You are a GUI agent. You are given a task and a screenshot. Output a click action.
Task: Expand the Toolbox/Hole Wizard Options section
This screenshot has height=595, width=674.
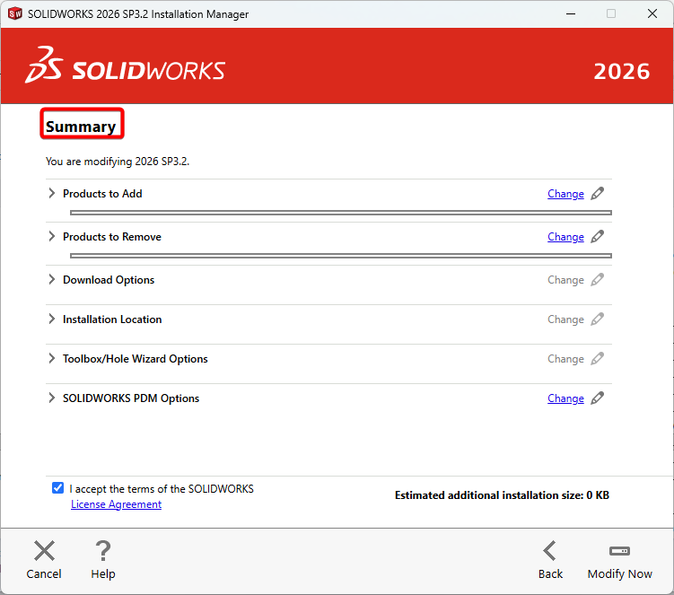[51, 359]
